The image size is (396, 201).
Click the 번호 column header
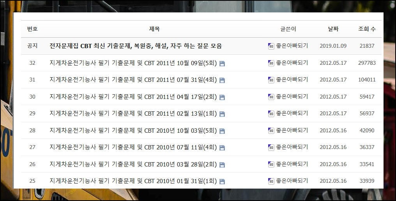[x=32, y=29]
